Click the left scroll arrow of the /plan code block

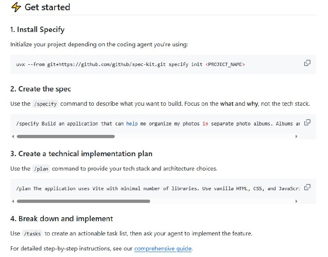[13, 201]
